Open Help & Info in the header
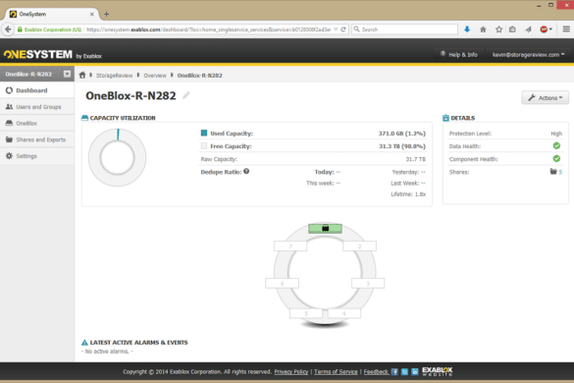Screen dimensions: 574x383 (458, 55)
